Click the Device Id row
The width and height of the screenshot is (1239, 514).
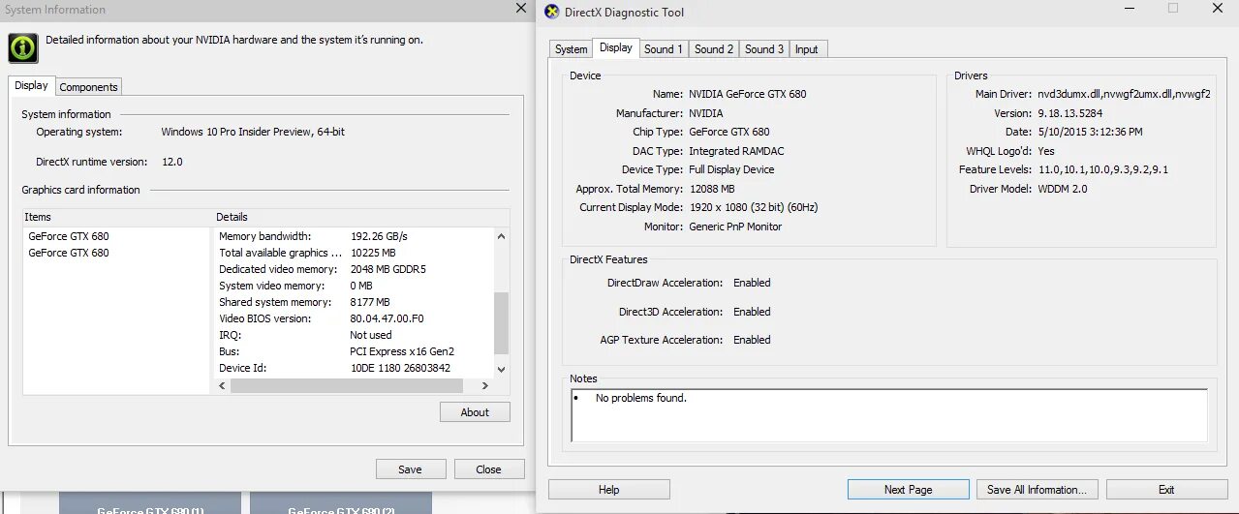354,368
